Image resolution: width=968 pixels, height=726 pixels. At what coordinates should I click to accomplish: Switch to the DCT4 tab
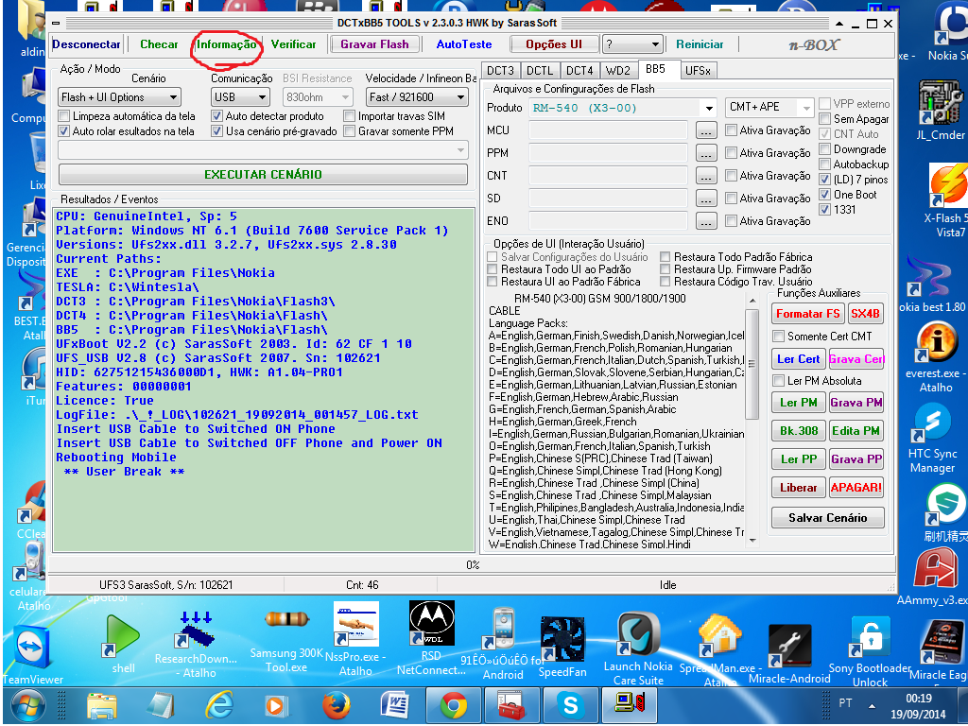coord(579,71)
